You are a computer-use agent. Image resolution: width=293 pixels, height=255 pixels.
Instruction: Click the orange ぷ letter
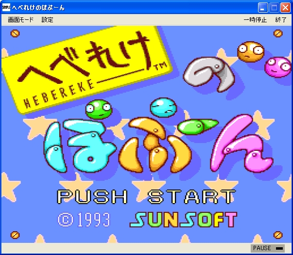(x=155, y=145)
